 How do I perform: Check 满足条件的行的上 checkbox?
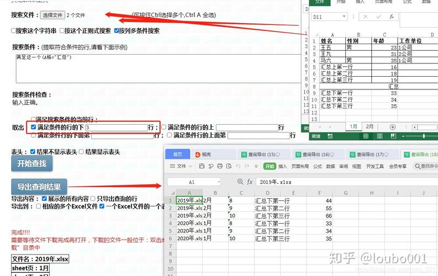(x=163, y=128)
